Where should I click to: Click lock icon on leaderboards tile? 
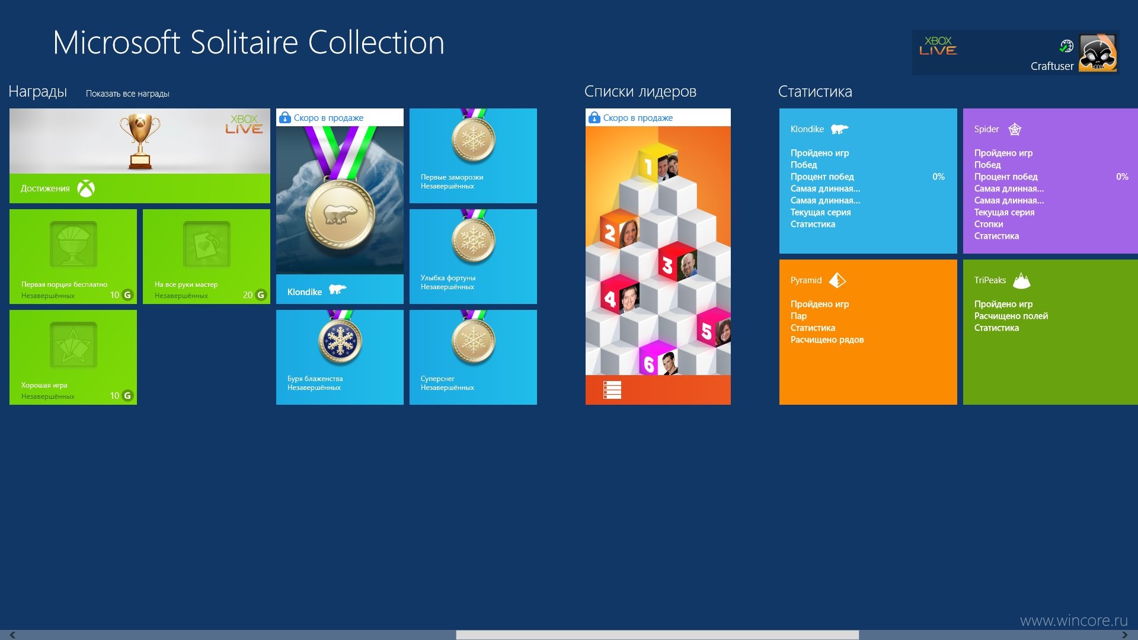(594, 117)
